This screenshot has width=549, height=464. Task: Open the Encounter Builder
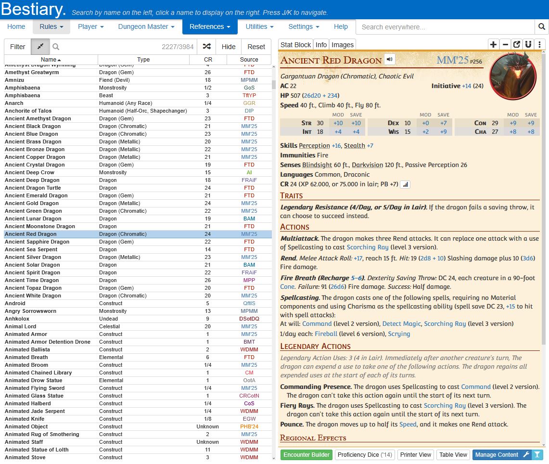306,455
